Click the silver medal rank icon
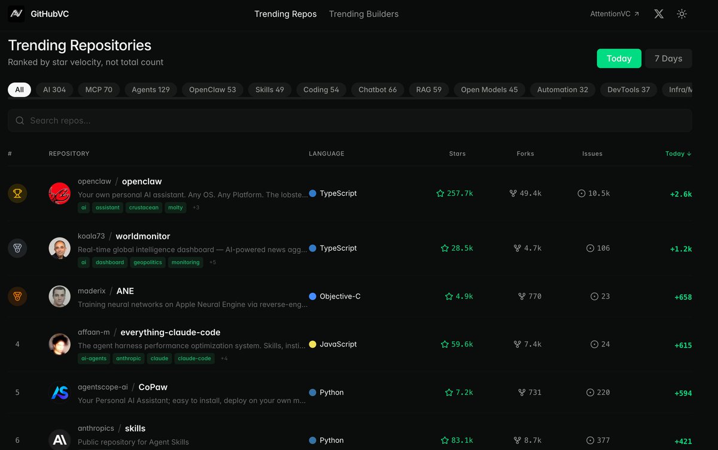Screen dimensions: 718x450 (17, 248)
